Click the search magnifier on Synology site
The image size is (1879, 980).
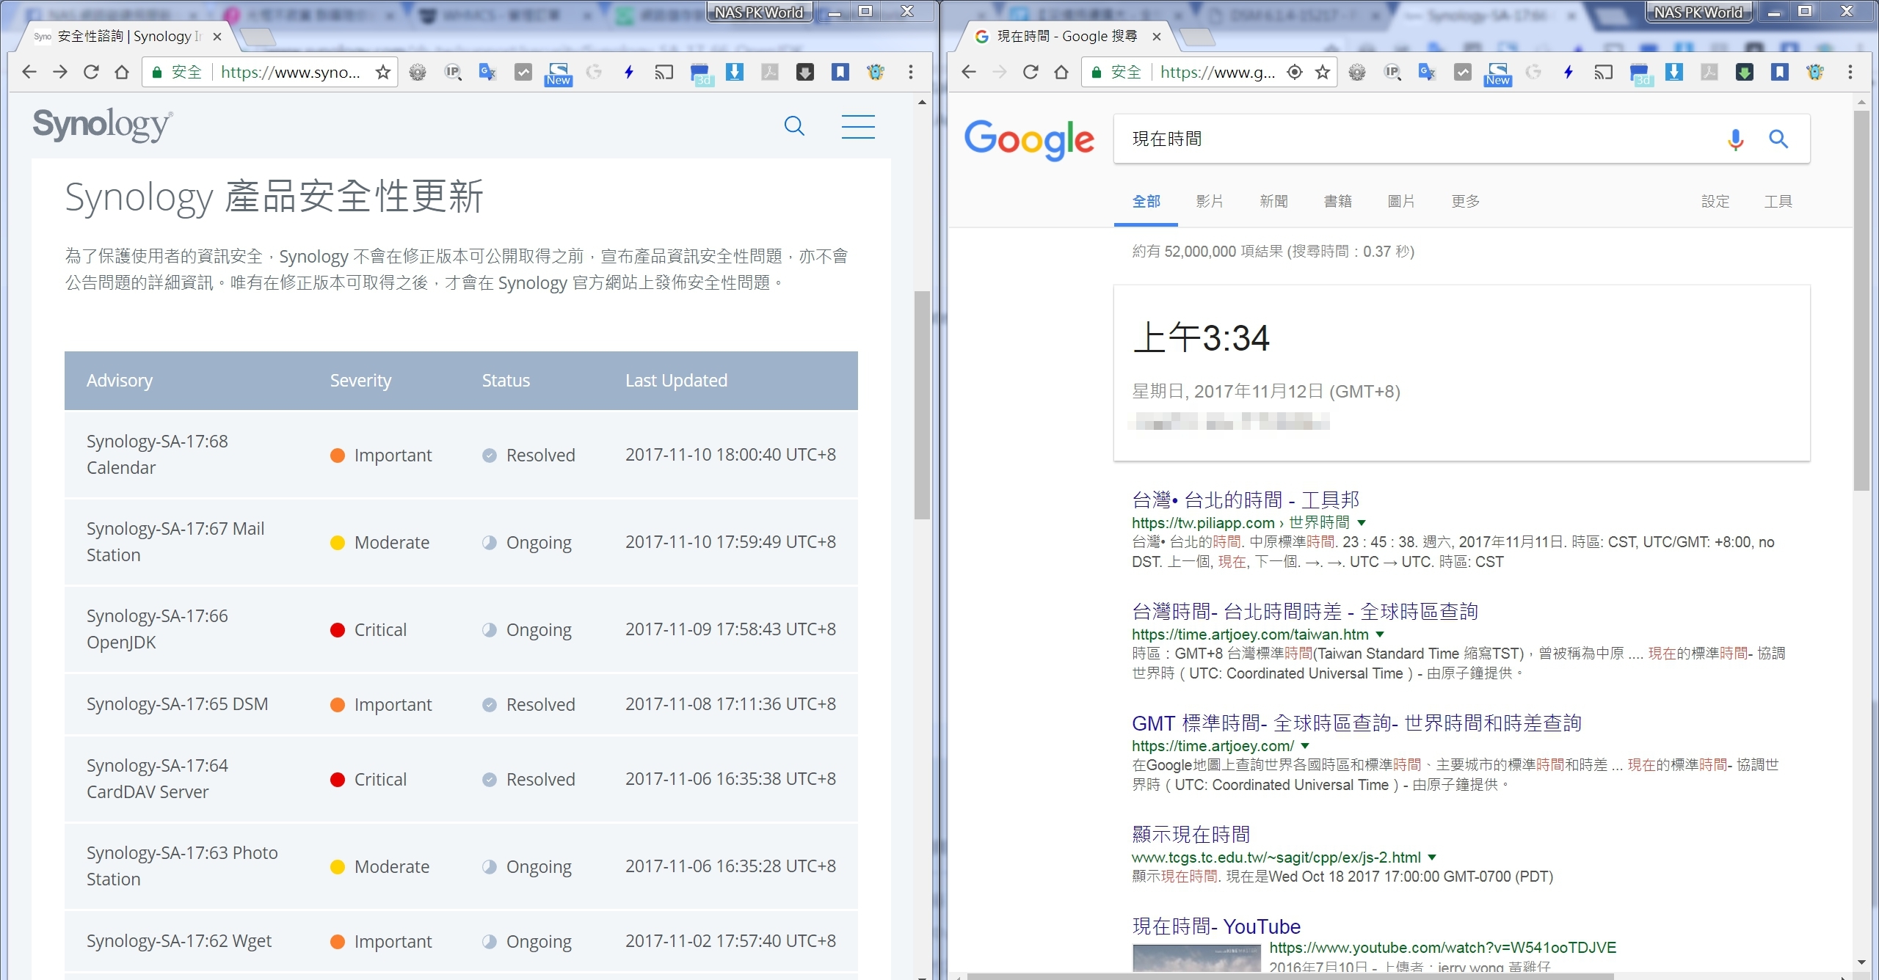point(794,126)
